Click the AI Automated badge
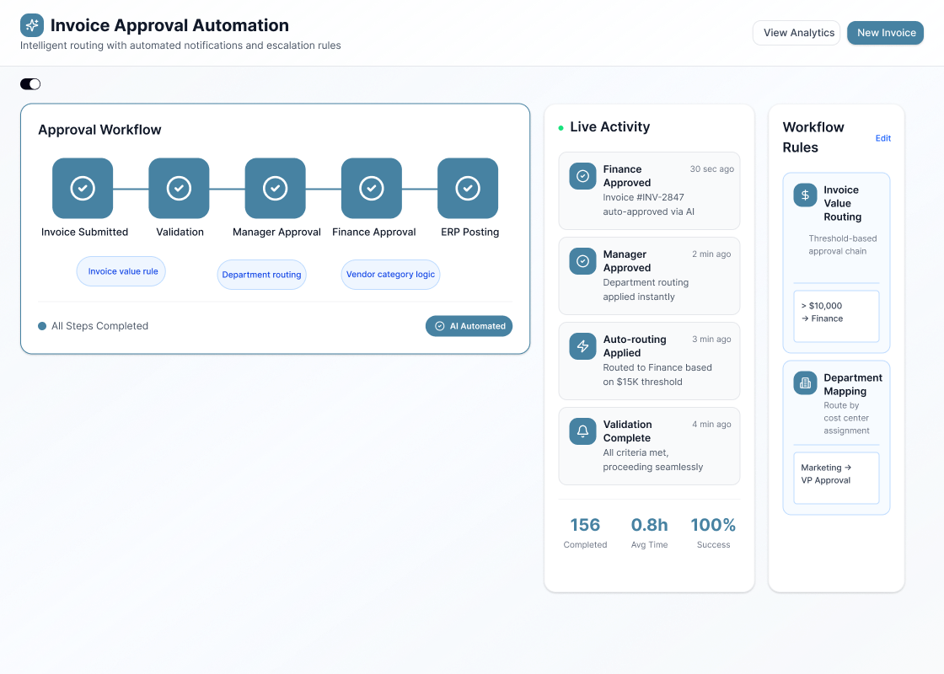Viewport: 944px width, 674px height. (x=469, y=326)
